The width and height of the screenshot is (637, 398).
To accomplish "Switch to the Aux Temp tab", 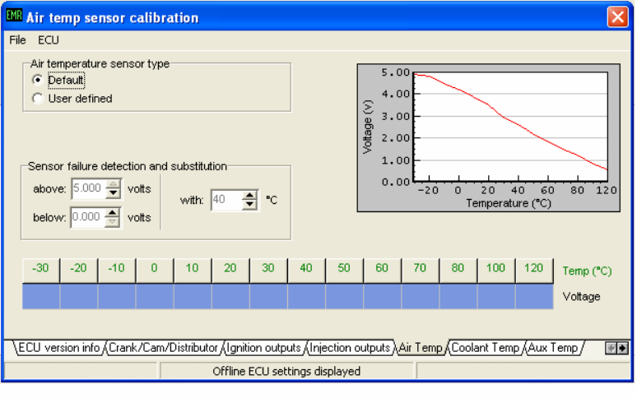I will click(553, 348).
